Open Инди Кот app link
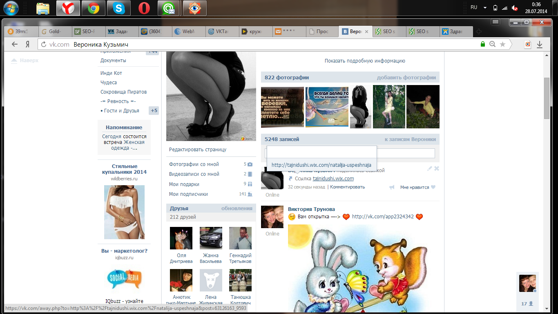The image size is (558, 314). click(111, 73)
